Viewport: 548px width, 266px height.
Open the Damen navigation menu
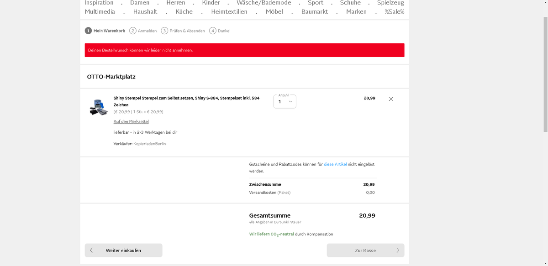pos(140,3)
